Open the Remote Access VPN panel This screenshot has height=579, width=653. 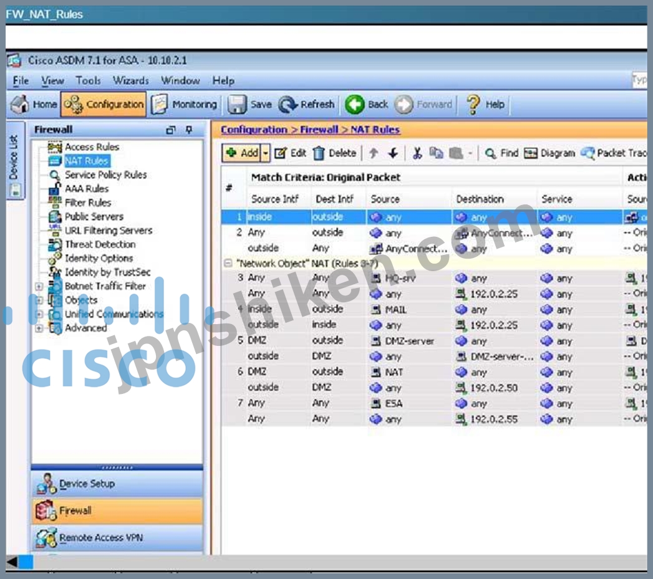pos(117,538)
